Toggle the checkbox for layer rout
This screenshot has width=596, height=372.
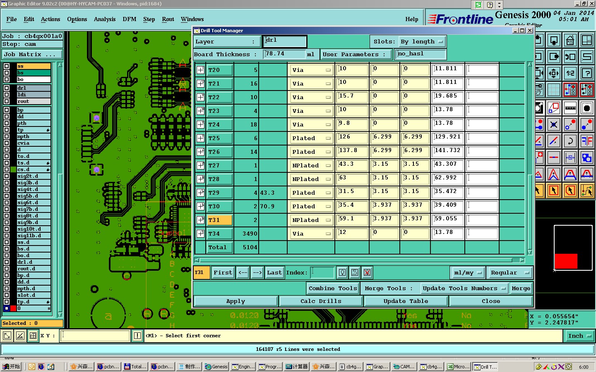pos(7,101)
